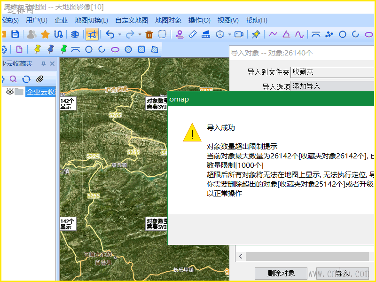Click the magnifier search icon in favorites panel
The height and width of the screenshot is (282, 376).
tap(13, 79)
